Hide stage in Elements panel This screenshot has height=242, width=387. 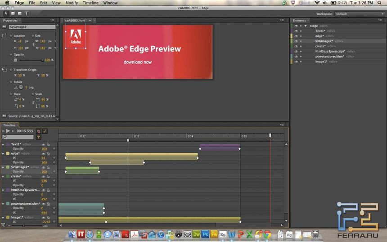pos(296,26)
